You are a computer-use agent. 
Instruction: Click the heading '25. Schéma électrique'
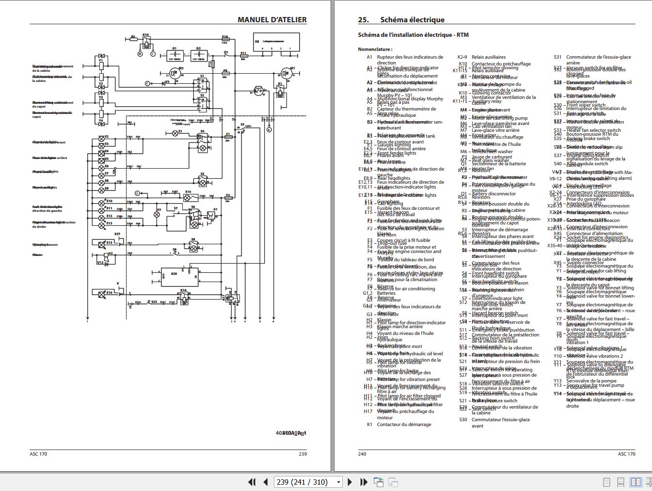point(400,19)
